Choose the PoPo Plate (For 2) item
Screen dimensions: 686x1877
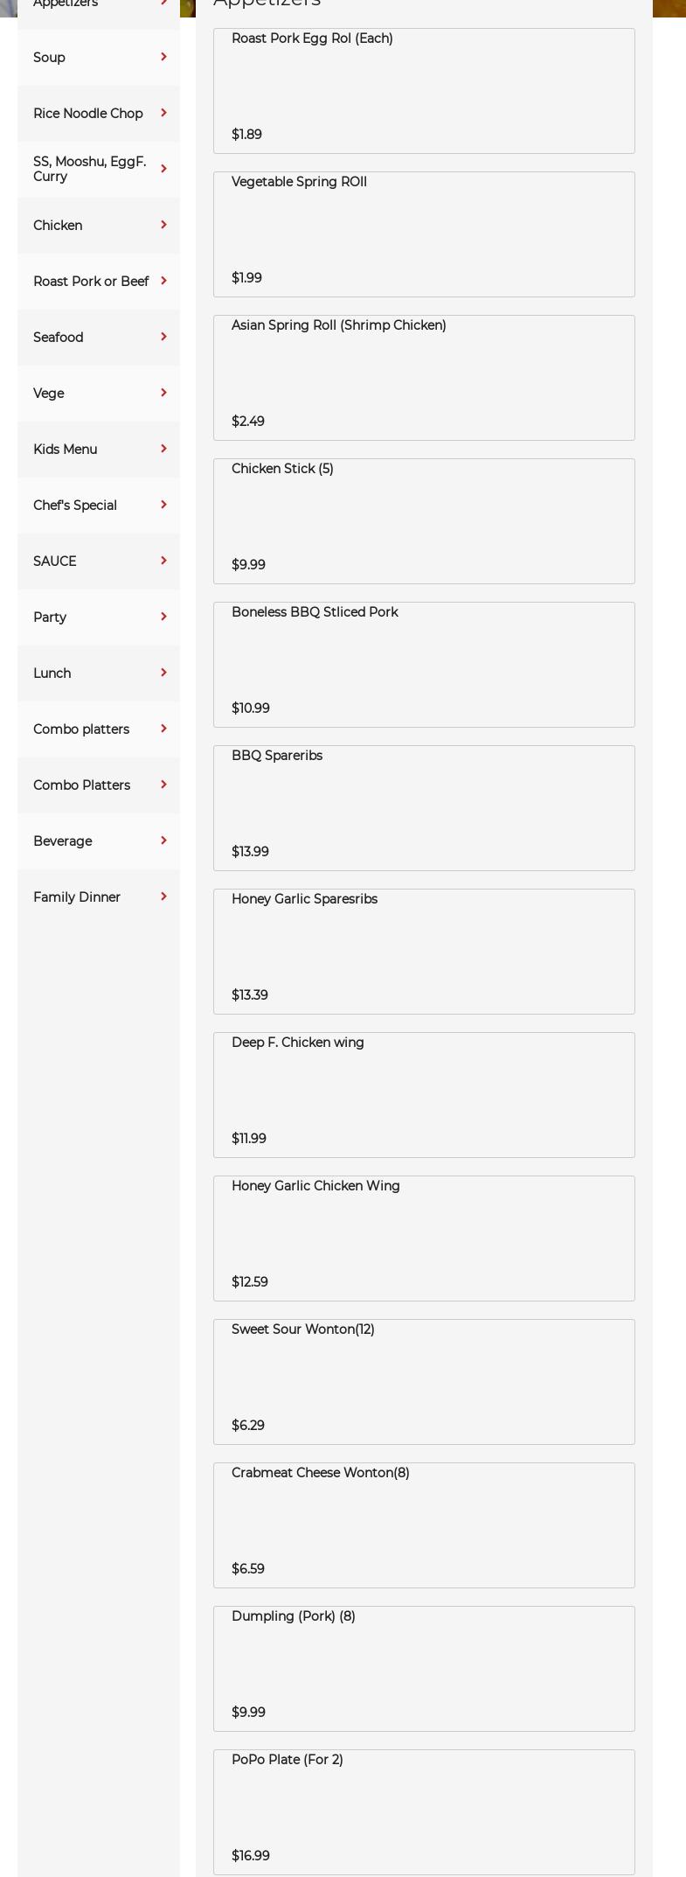tap(424, 1812)
